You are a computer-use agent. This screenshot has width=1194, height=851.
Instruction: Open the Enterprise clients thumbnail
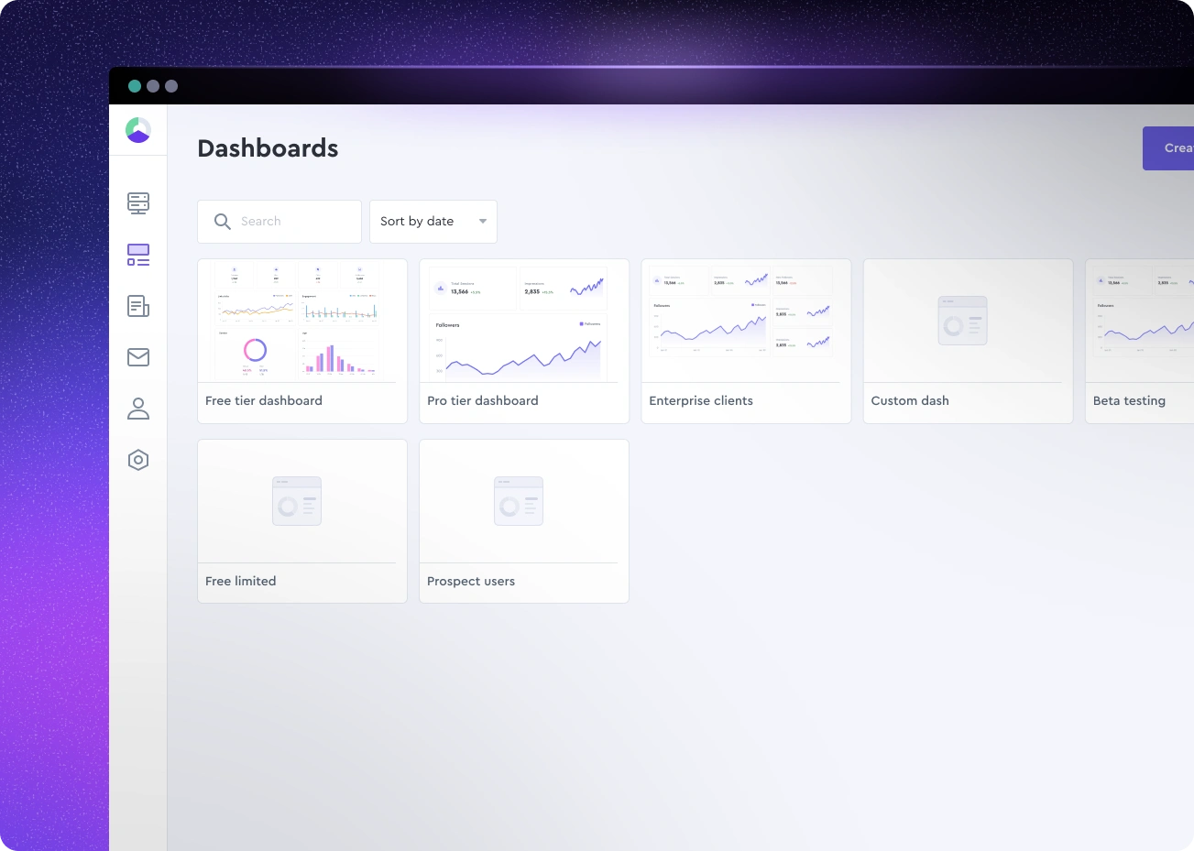[746, 321]
